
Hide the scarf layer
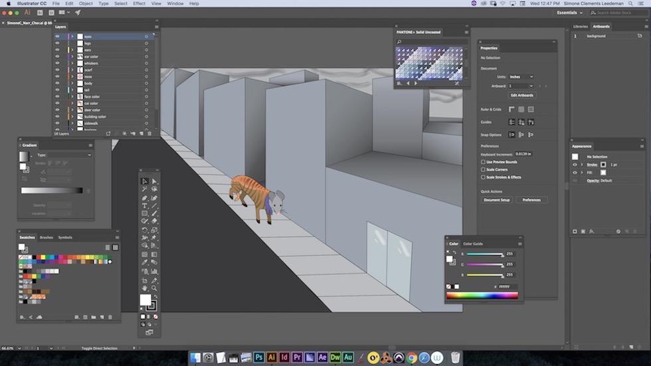coord(57,70)
